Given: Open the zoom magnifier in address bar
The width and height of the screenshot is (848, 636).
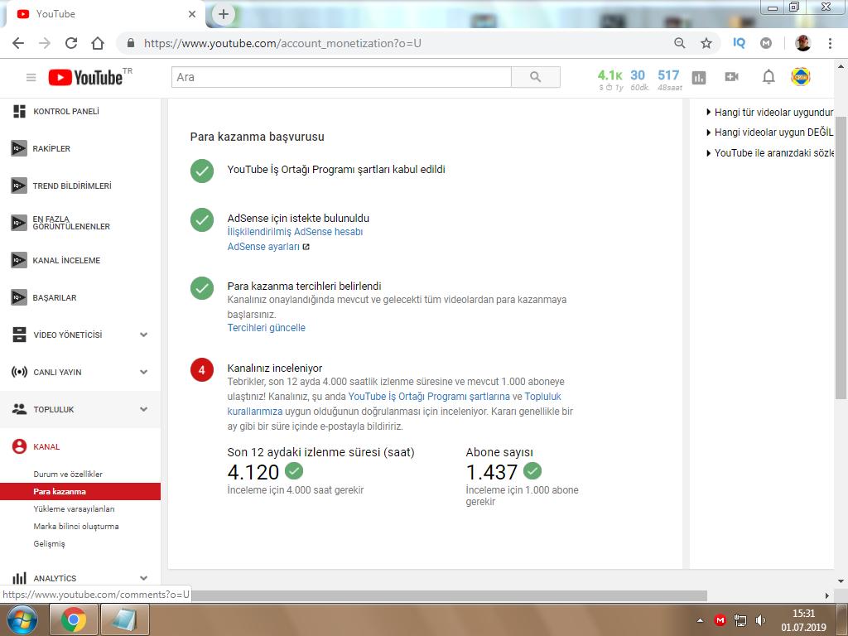Looking at the screenshot, I should (x=680, y=43).
